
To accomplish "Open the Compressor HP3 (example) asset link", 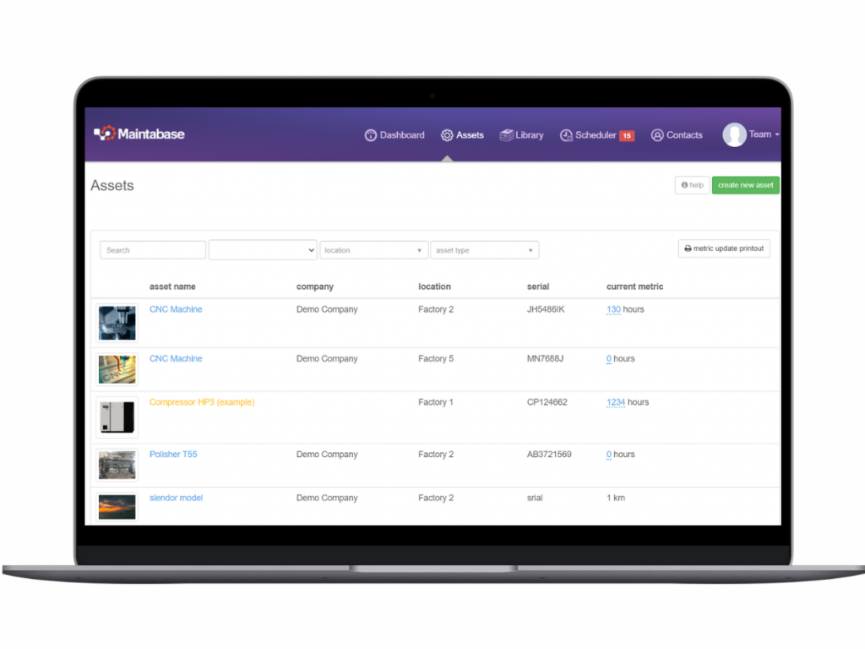I will coord(201,402).
